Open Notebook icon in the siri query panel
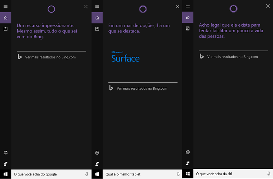273x179 pixels. click(x=188, y=28)
